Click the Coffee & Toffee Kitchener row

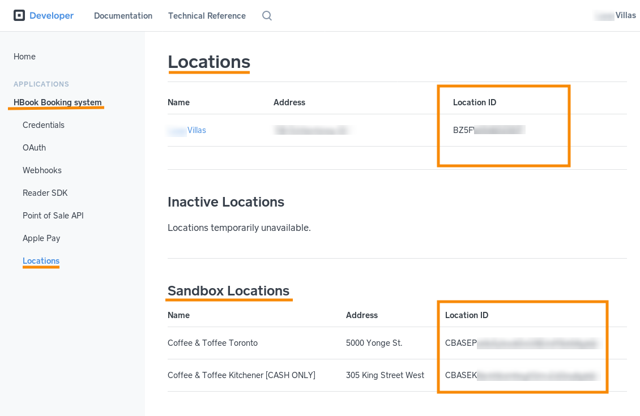[242, 375]
